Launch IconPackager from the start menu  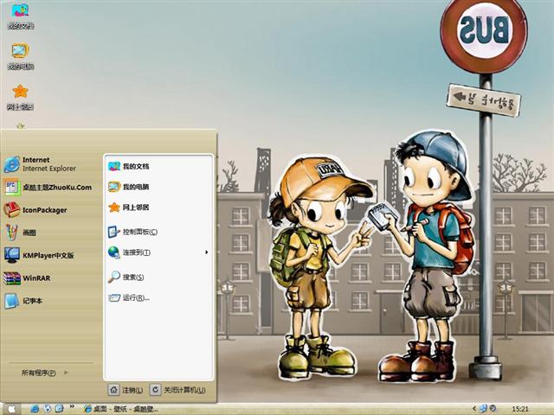(x=35, y=210)
